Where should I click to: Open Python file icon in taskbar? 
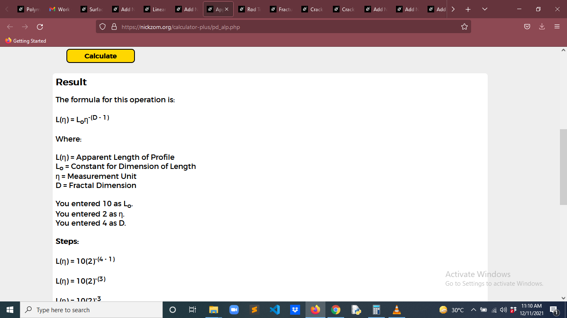[356, 310]
